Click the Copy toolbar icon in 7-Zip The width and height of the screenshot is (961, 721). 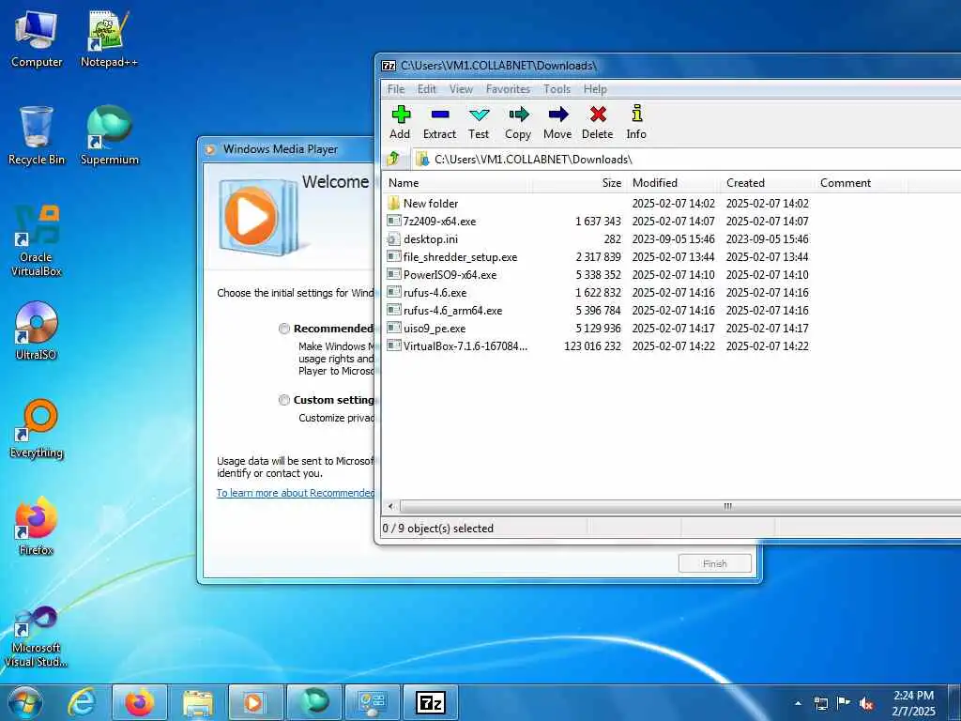[518, 122]
